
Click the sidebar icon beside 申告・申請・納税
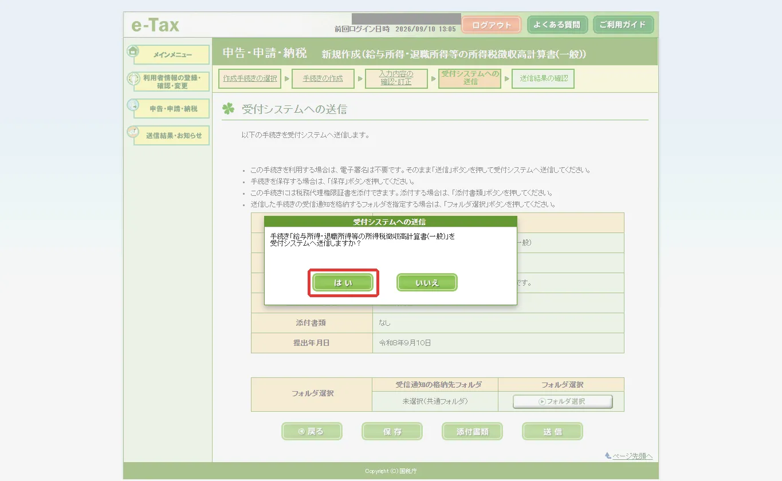pyautogui.click(x=133, y=105)
